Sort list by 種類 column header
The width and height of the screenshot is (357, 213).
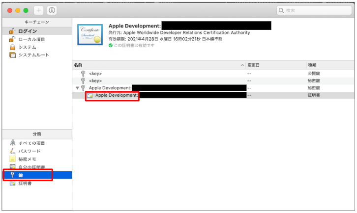[330, 65]
